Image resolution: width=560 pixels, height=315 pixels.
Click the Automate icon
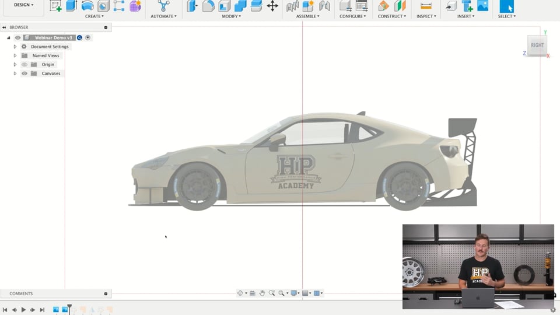(163, 6)
